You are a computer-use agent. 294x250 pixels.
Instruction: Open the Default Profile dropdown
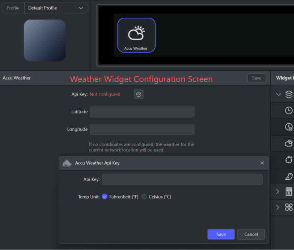[56, 8]
